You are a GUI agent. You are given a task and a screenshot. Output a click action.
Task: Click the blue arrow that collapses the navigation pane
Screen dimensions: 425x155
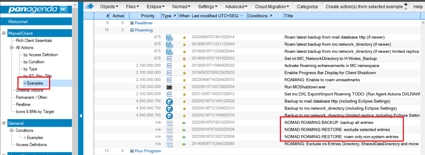click(81, 116)
